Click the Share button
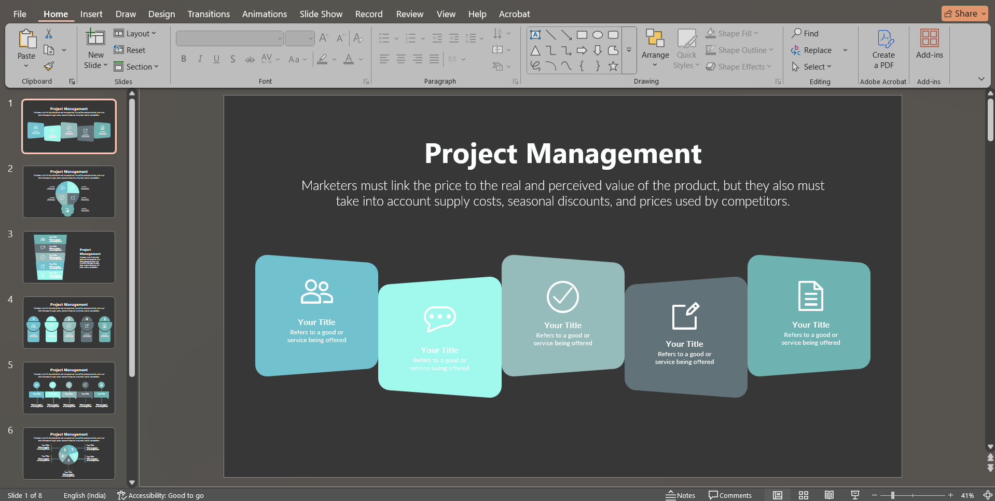Screen dimensions: 995x501 963,13
